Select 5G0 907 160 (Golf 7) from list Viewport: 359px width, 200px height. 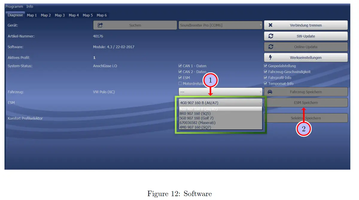point(220,118)
